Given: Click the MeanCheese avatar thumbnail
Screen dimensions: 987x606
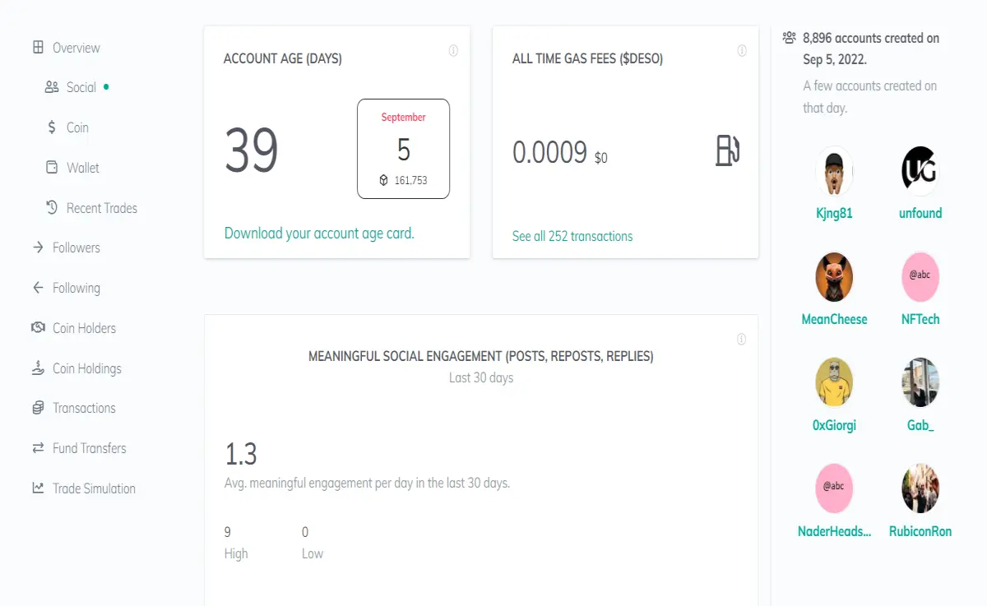Looking at the screenshot, I should [834, 276].
